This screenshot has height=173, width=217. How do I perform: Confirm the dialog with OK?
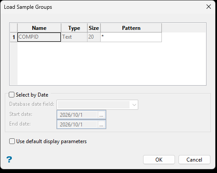[159, 160]
